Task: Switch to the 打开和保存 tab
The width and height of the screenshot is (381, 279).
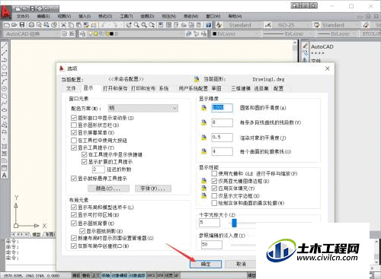Action: (x=115, y=88)
